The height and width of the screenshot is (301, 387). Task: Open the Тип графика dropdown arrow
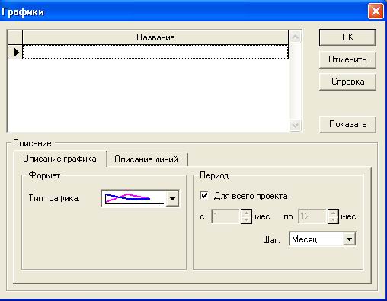click(x=172, y=198)
